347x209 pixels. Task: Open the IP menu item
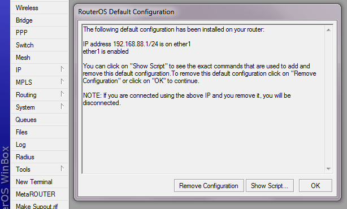[40, 70]
